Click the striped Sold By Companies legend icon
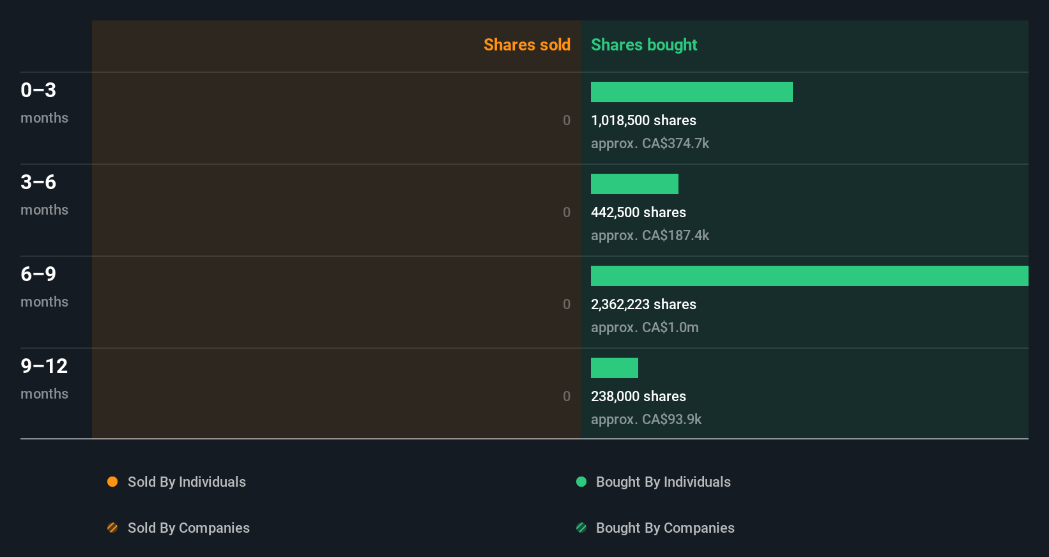The width and height of the screenshot is (1049, 557). (112, 528)
